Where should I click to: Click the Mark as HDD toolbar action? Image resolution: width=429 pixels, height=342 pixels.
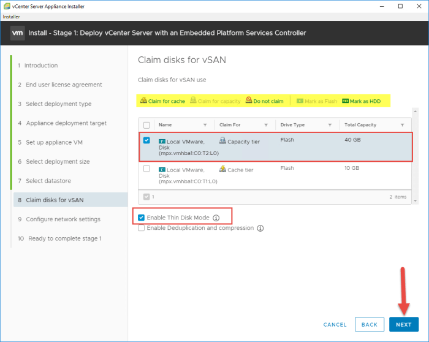361,101
